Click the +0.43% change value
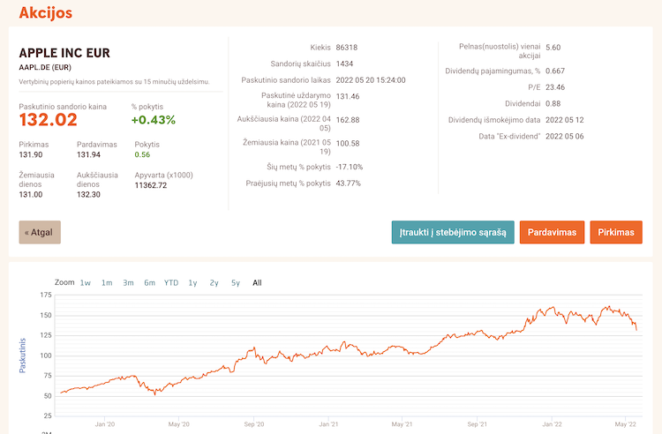Screen dimensions: 662x434 point(154,120)
